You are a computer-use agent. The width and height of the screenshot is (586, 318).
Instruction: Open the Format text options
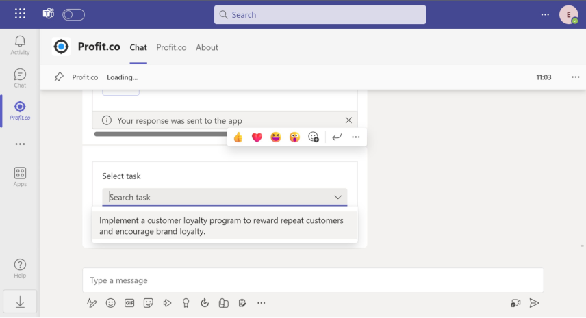(92, 303)
